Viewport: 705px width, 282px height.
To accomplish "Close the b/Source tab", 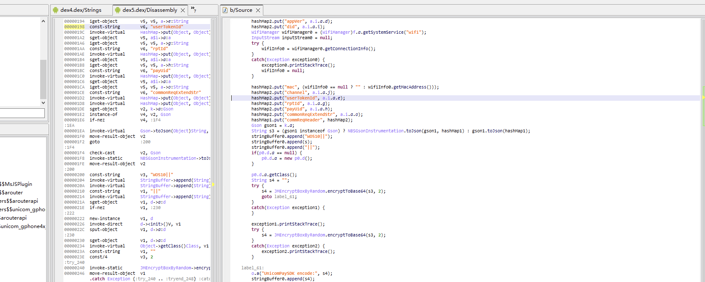I will [258, 10].
